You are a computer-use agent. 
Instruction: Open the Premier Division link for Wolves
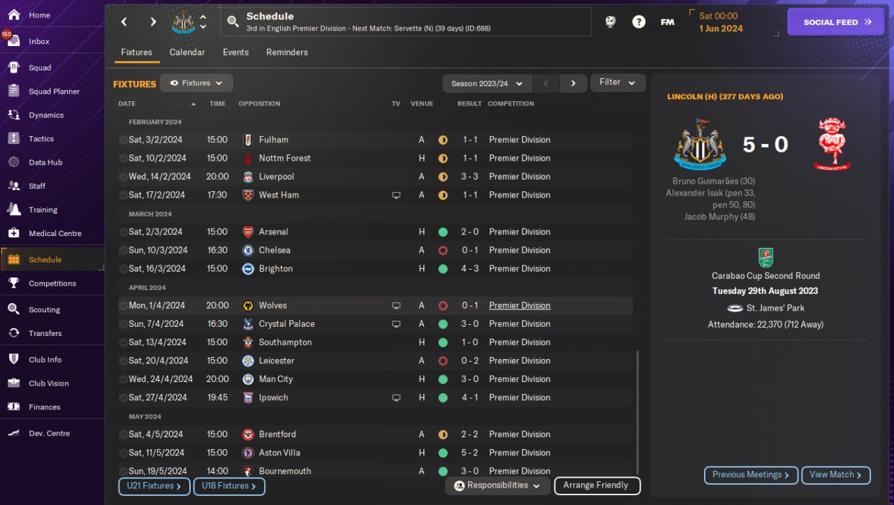(520, 305)
